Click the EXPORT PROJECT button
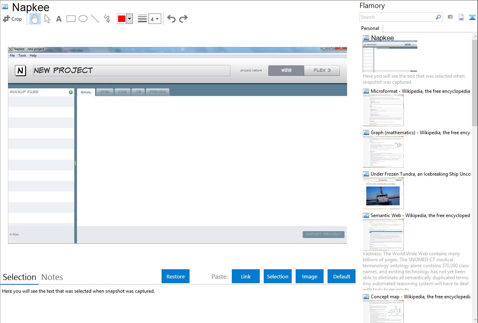The image size is (478, 323). (324, 234)
